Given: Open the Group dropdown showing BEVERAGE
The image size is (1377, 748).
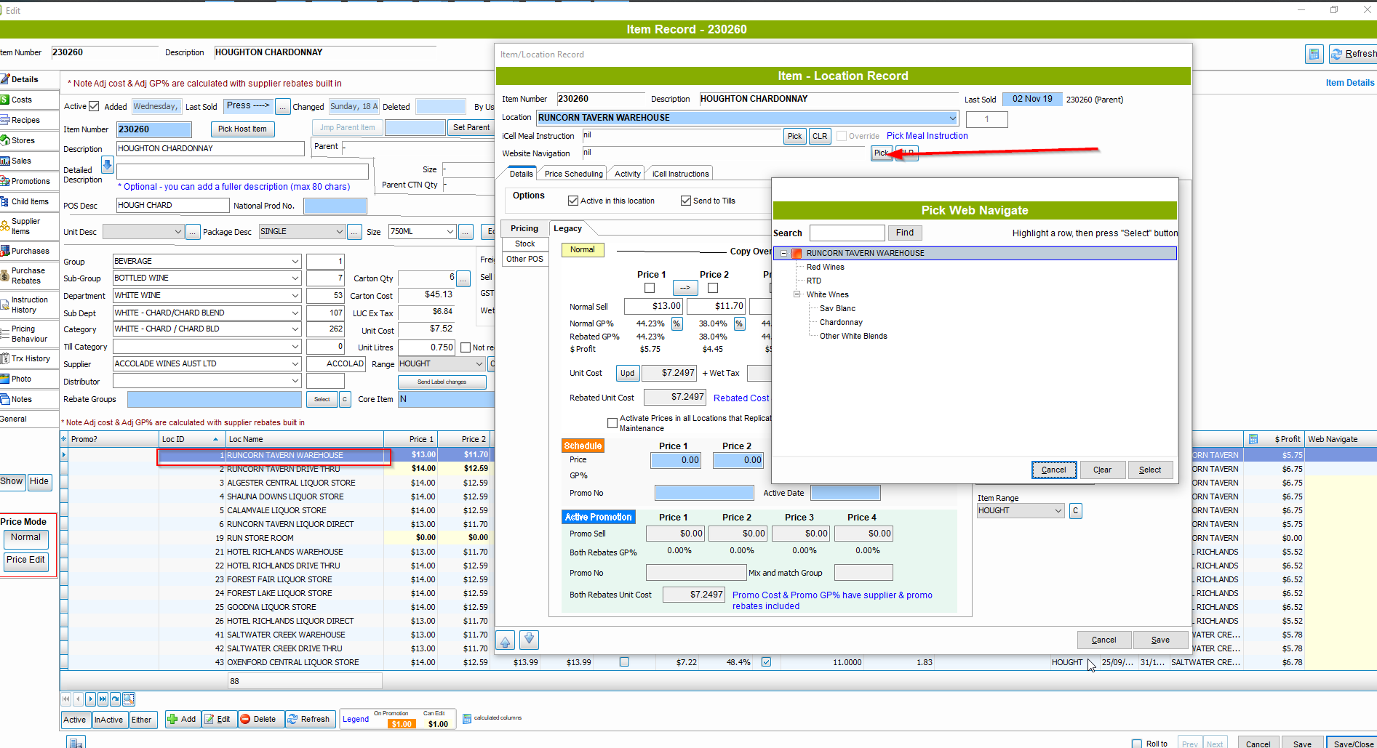Looking at the screenshot, I should tap(295, 262).
